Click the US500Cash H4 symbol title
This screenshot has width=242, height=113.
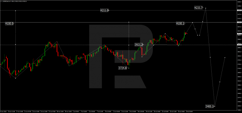7,1
